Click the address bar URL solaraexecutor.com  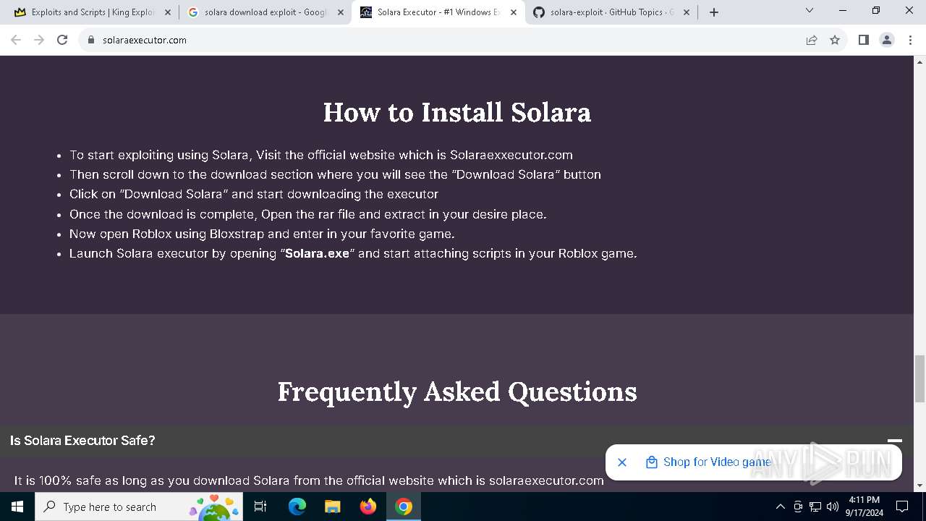145,40
